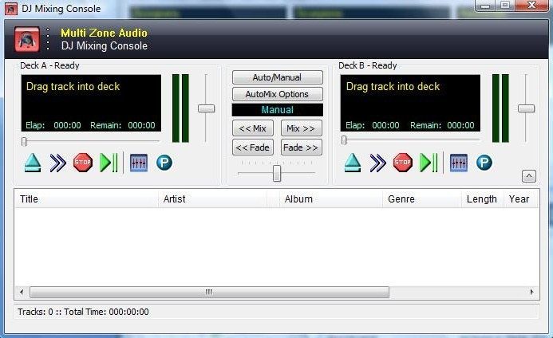Click Deck B's double-chevron skip icon

(x=377, y=163)
